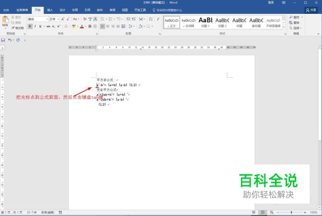
Task: Open the File tab
Action: pos(6,10)
